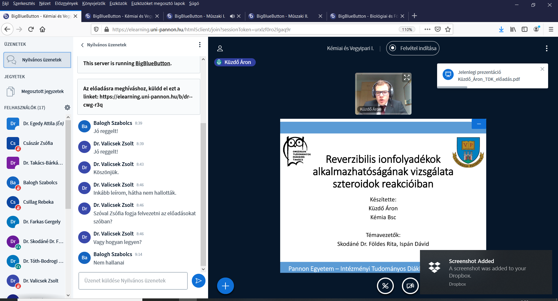
Task: Open the blue plus actions button
Action: [225, 286]
